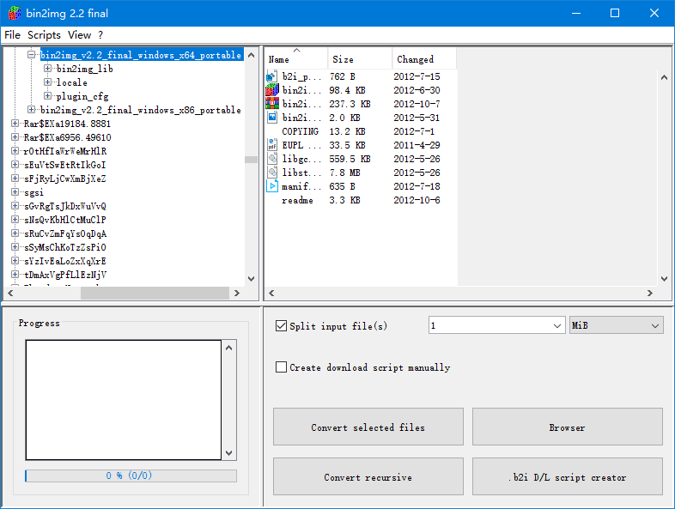This screenshot has width=675, height=509.
Task: Select the COPYING file
Action: tap(300, 131)
